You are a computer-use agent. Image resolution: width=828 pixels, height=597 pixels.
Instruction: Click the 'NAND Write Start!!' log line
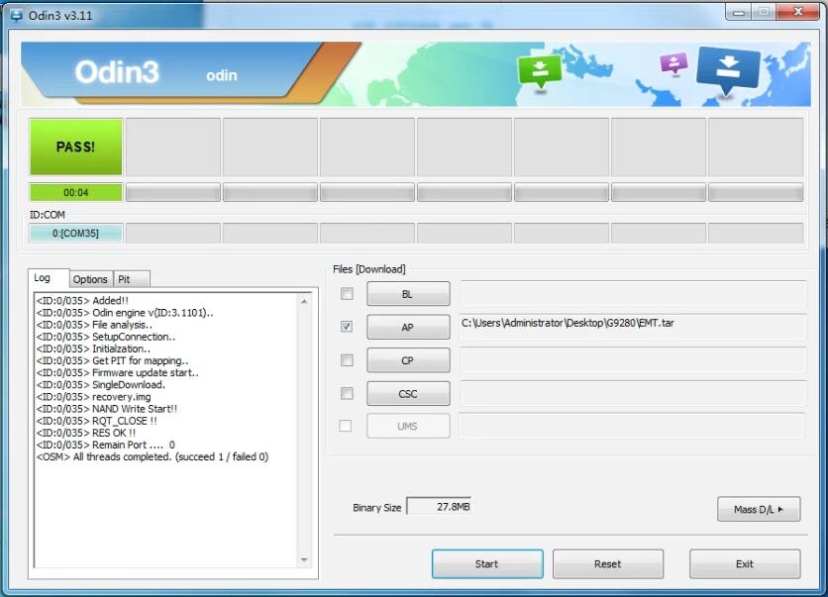[107, 409]
